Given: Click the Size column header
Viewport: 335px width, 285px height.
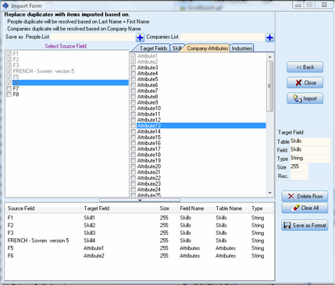Looking at the screenshot, I should [167, 208].
